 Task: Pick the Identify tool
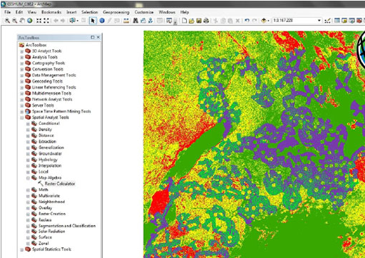[x=102, y=21]
